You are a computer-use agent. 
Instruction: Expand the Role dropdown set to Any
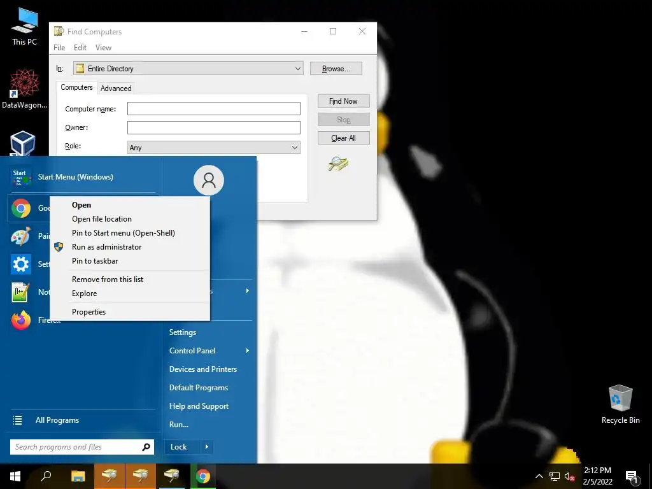pyautogui.click(x=294, y=147)
